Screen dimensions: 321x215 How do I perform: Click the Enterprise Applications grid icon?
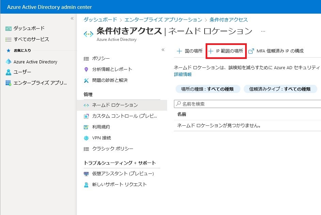point(9,83)
